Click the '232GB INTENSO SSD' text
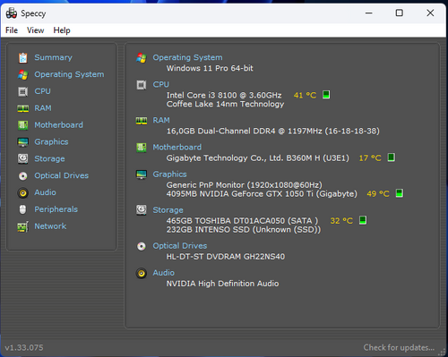This screenshot has height=357, width=448. (x=244, y=230)
